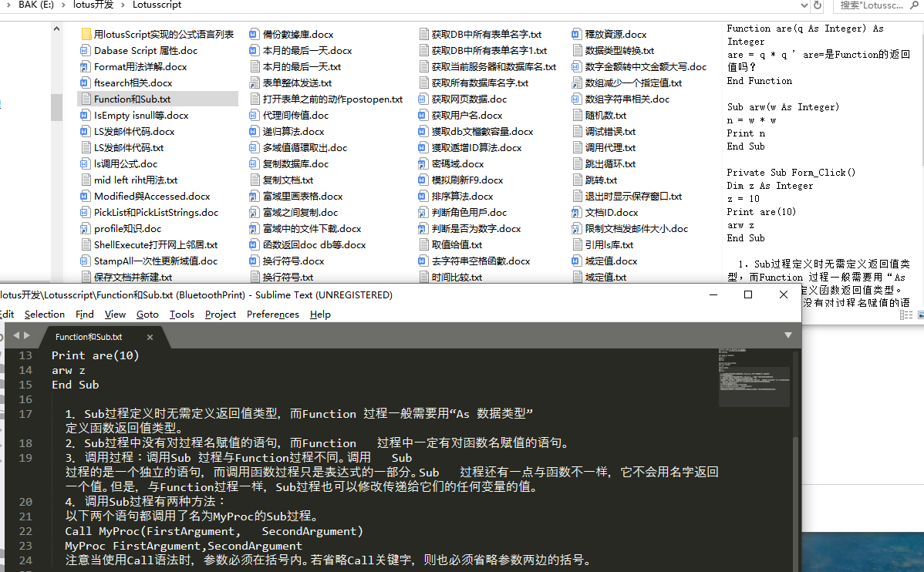This screenshot has height=572, width=924.
Task: Click the explorer vertical scrollbar
Action: click(56, 108)
